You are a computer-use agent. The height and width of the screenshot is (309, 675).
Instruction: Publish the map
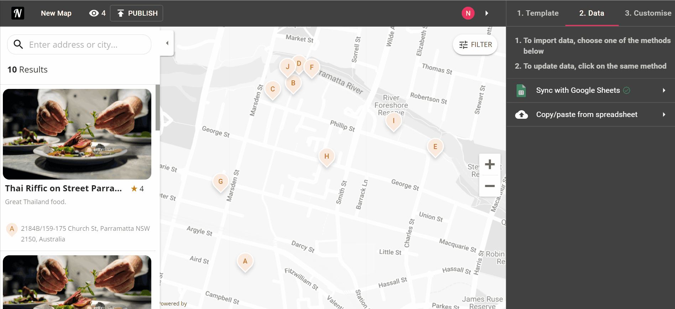pyautogui.click(x=136, y=13)
